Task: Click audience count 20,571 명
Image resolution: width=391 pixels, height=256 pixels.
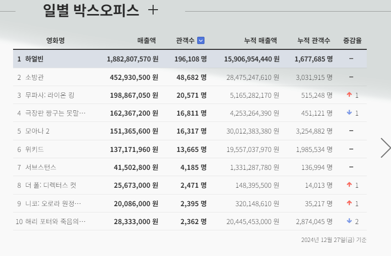Action: pyautogui.click(x=191, y=95)
